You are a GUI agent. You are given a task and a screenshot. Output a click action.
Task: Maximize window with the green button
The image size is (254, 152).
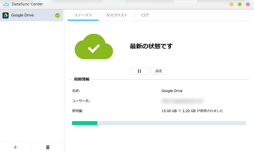coord(240,4)
